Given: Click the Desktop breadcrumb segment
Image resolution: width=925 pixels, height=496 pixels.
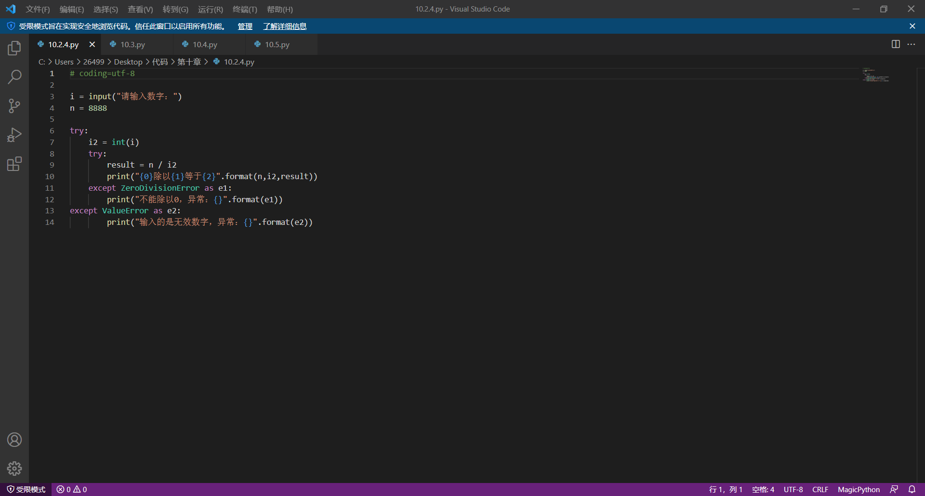Looking at the screenshot, I should [128, 62].
